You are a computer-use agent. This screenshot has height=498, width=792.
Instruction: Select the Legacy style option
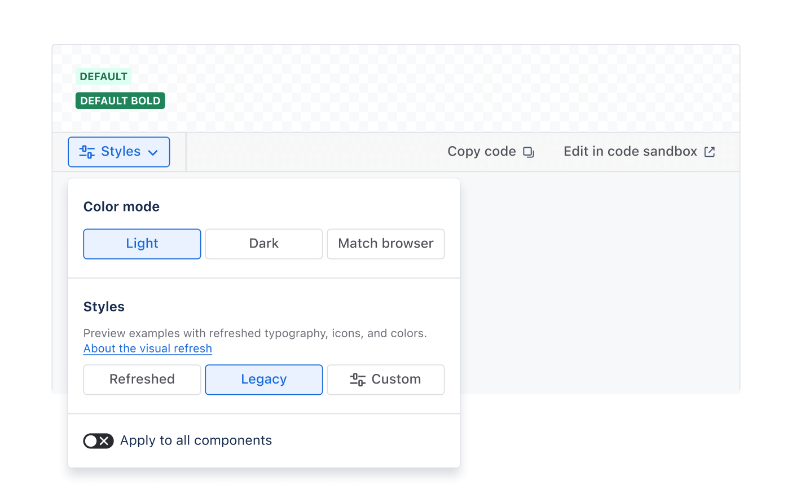pos(263,379)
